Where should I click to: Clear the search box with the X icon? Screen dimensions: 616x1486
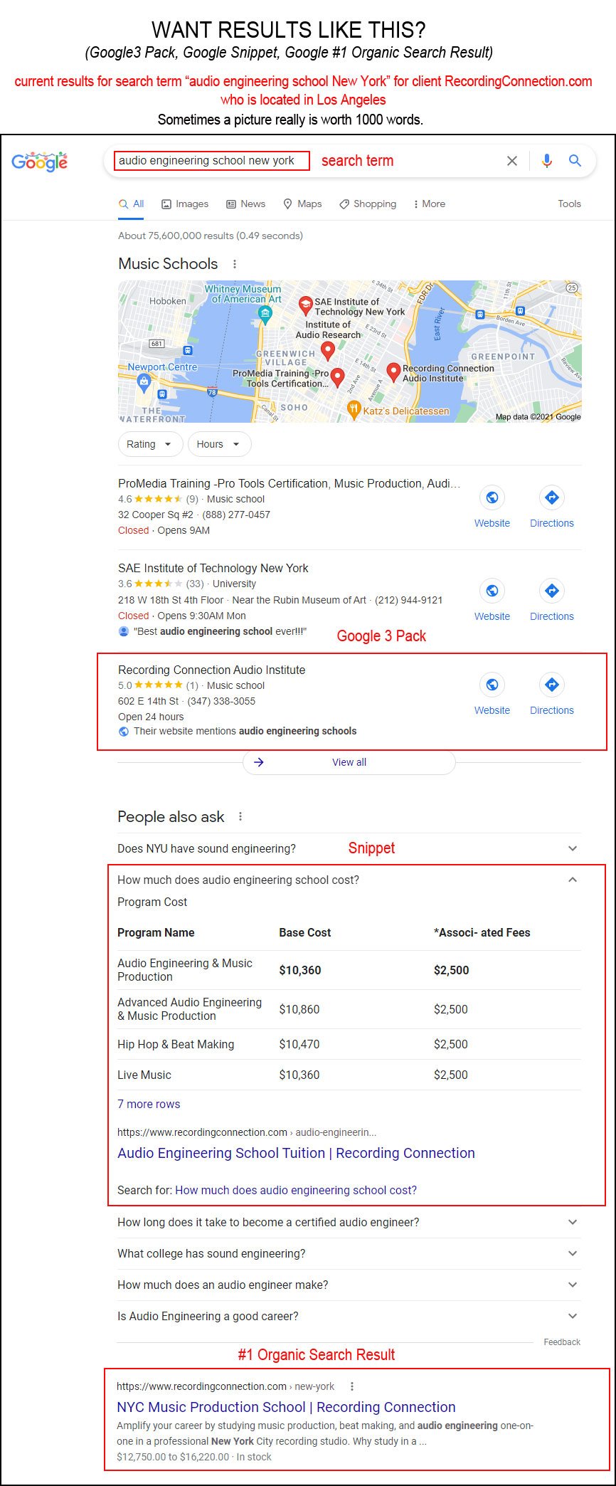click(511, 161)
